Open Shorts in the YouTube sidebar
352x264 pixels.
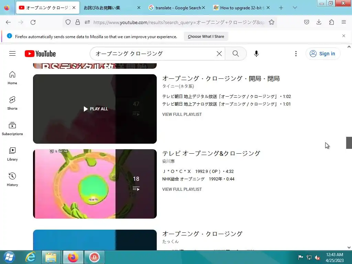tap(12, 103)
